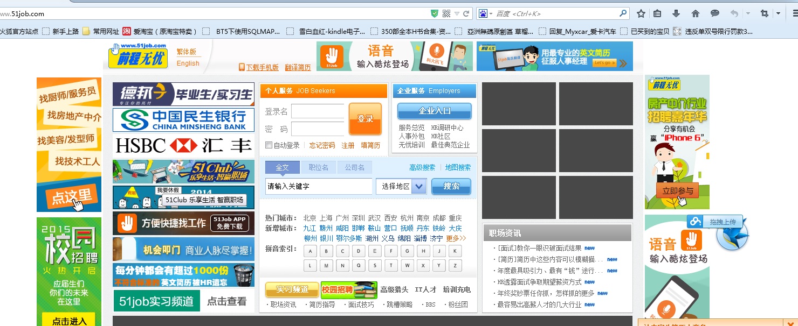Expand the 选择地区 dropdown arrow

[x=419, y=187]
